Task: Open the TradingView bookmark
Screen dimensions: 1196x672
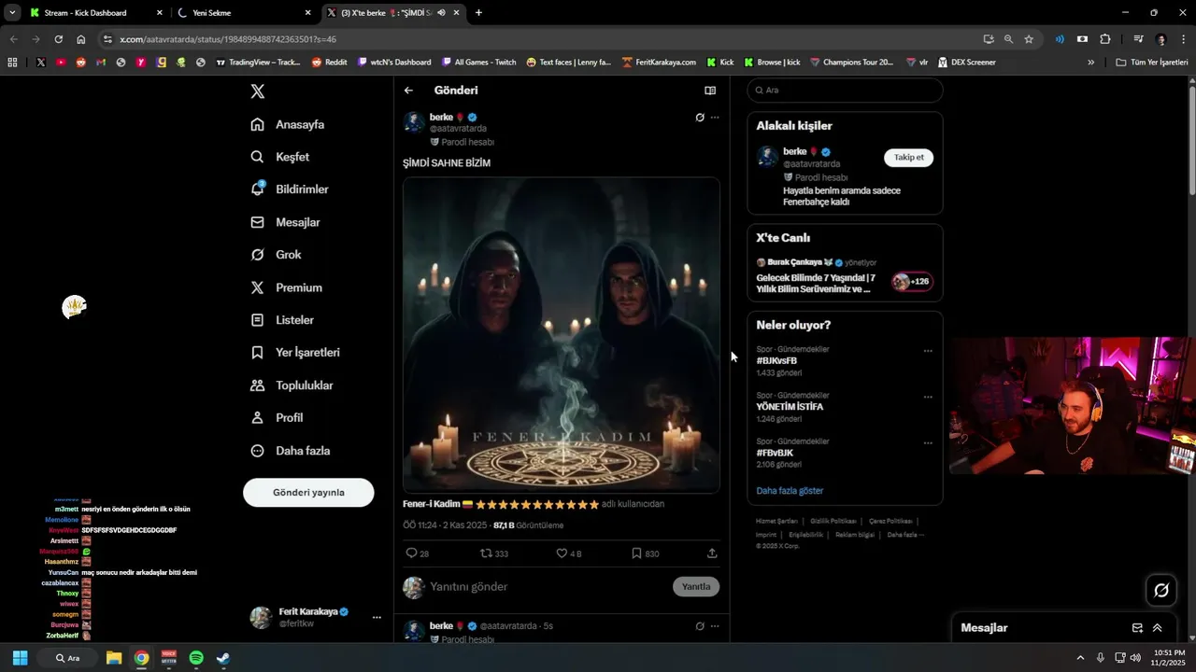Action: 258,63
